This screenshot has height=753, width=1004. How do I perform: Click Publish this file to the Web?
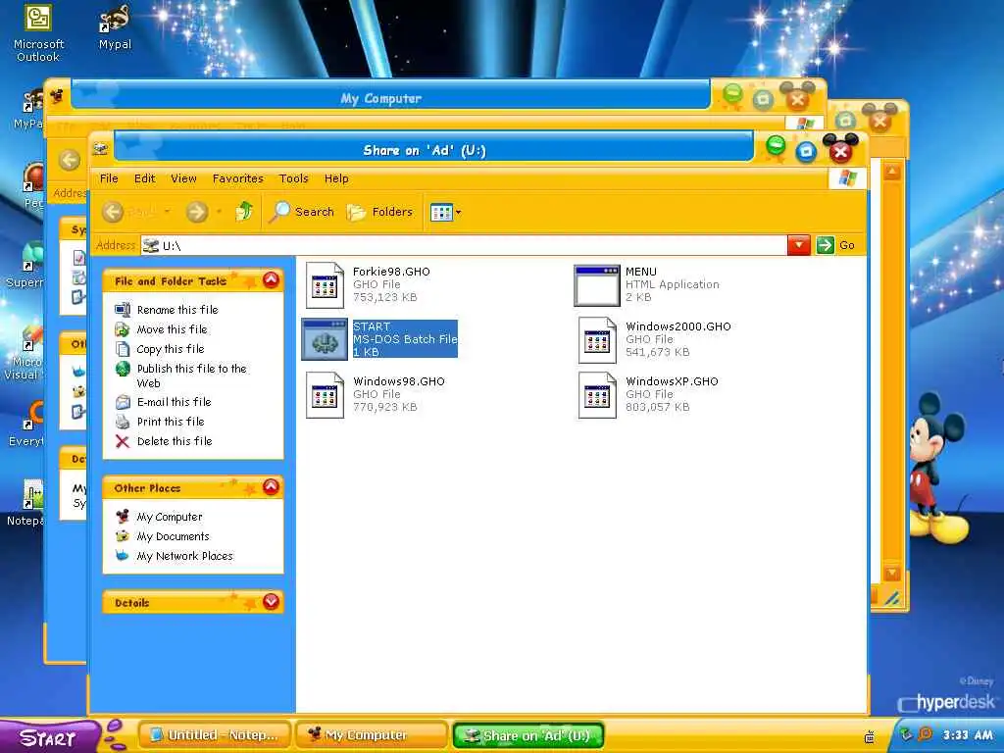click(191, 376)
